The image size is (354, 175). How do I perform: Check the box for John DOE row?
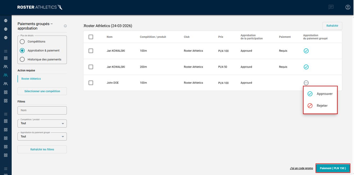pos(91,83)
